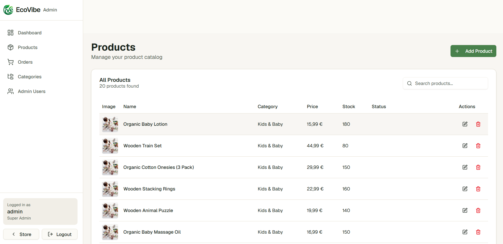The width and height of the screenshot is (503, 244).
Task: Open Organic Baby Lotion thumbnail image
Action: 110,124
